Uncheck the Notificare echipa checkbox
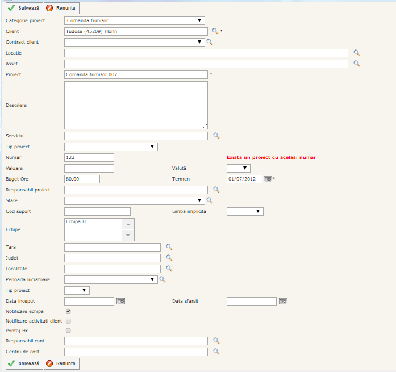Screen dimensions: 396x372 point(68,312)
